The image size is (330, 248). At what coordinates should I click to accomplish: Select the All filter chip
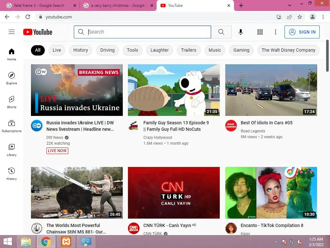pos(38,50)
